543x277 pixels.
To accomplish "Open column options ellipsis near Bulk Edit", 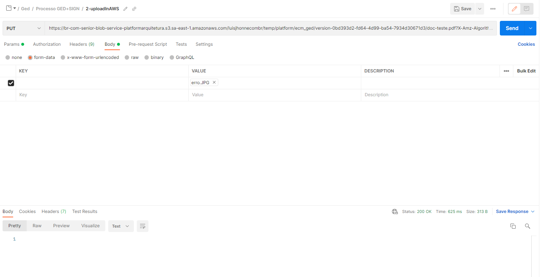I will (506, 71).
